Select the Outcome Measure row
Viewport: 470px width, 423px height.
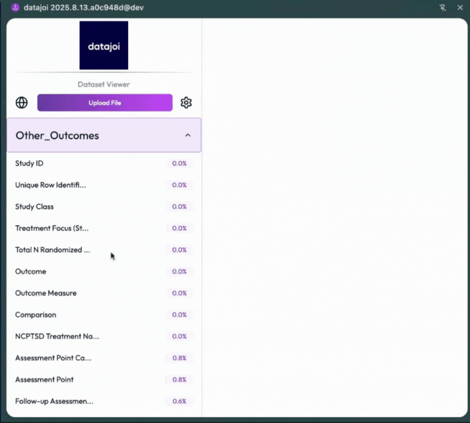point(104,293)
